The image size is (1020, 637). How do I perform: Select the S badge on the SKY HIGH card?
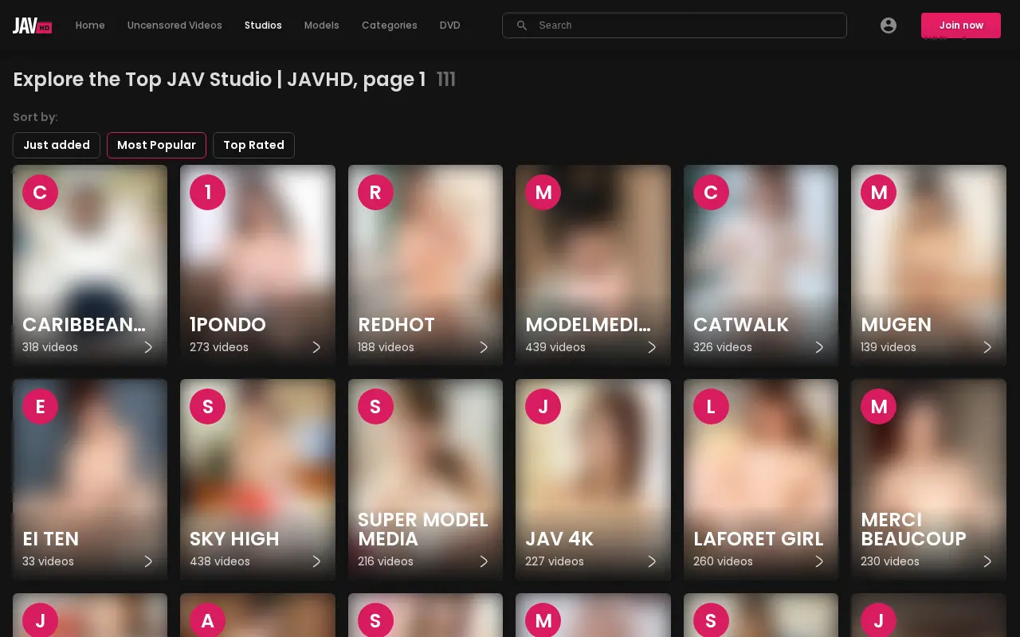(x=207, y=406)
